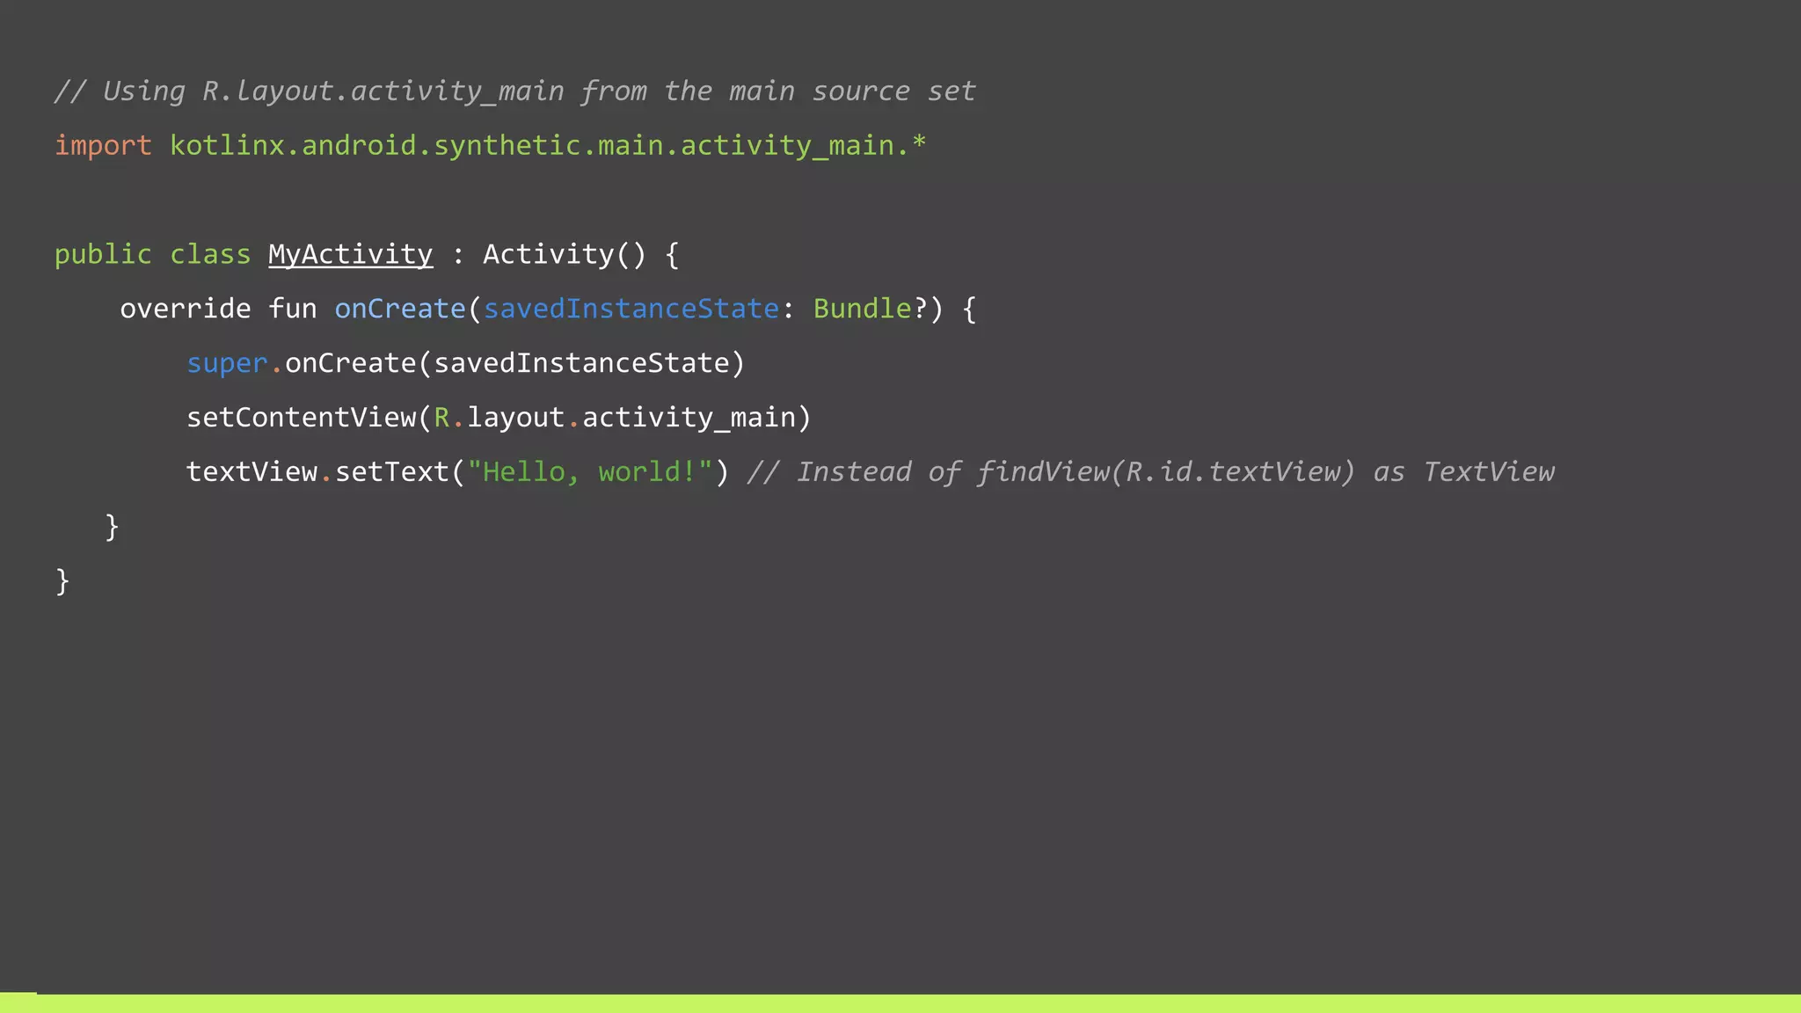The height and width of the screenshot is (1013, 1801).
Task: Click the 'import' keyword
Action: 103,146
